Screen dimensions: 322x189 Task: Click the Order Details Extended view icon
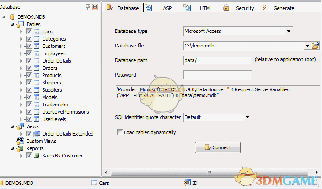pos(37,134)
